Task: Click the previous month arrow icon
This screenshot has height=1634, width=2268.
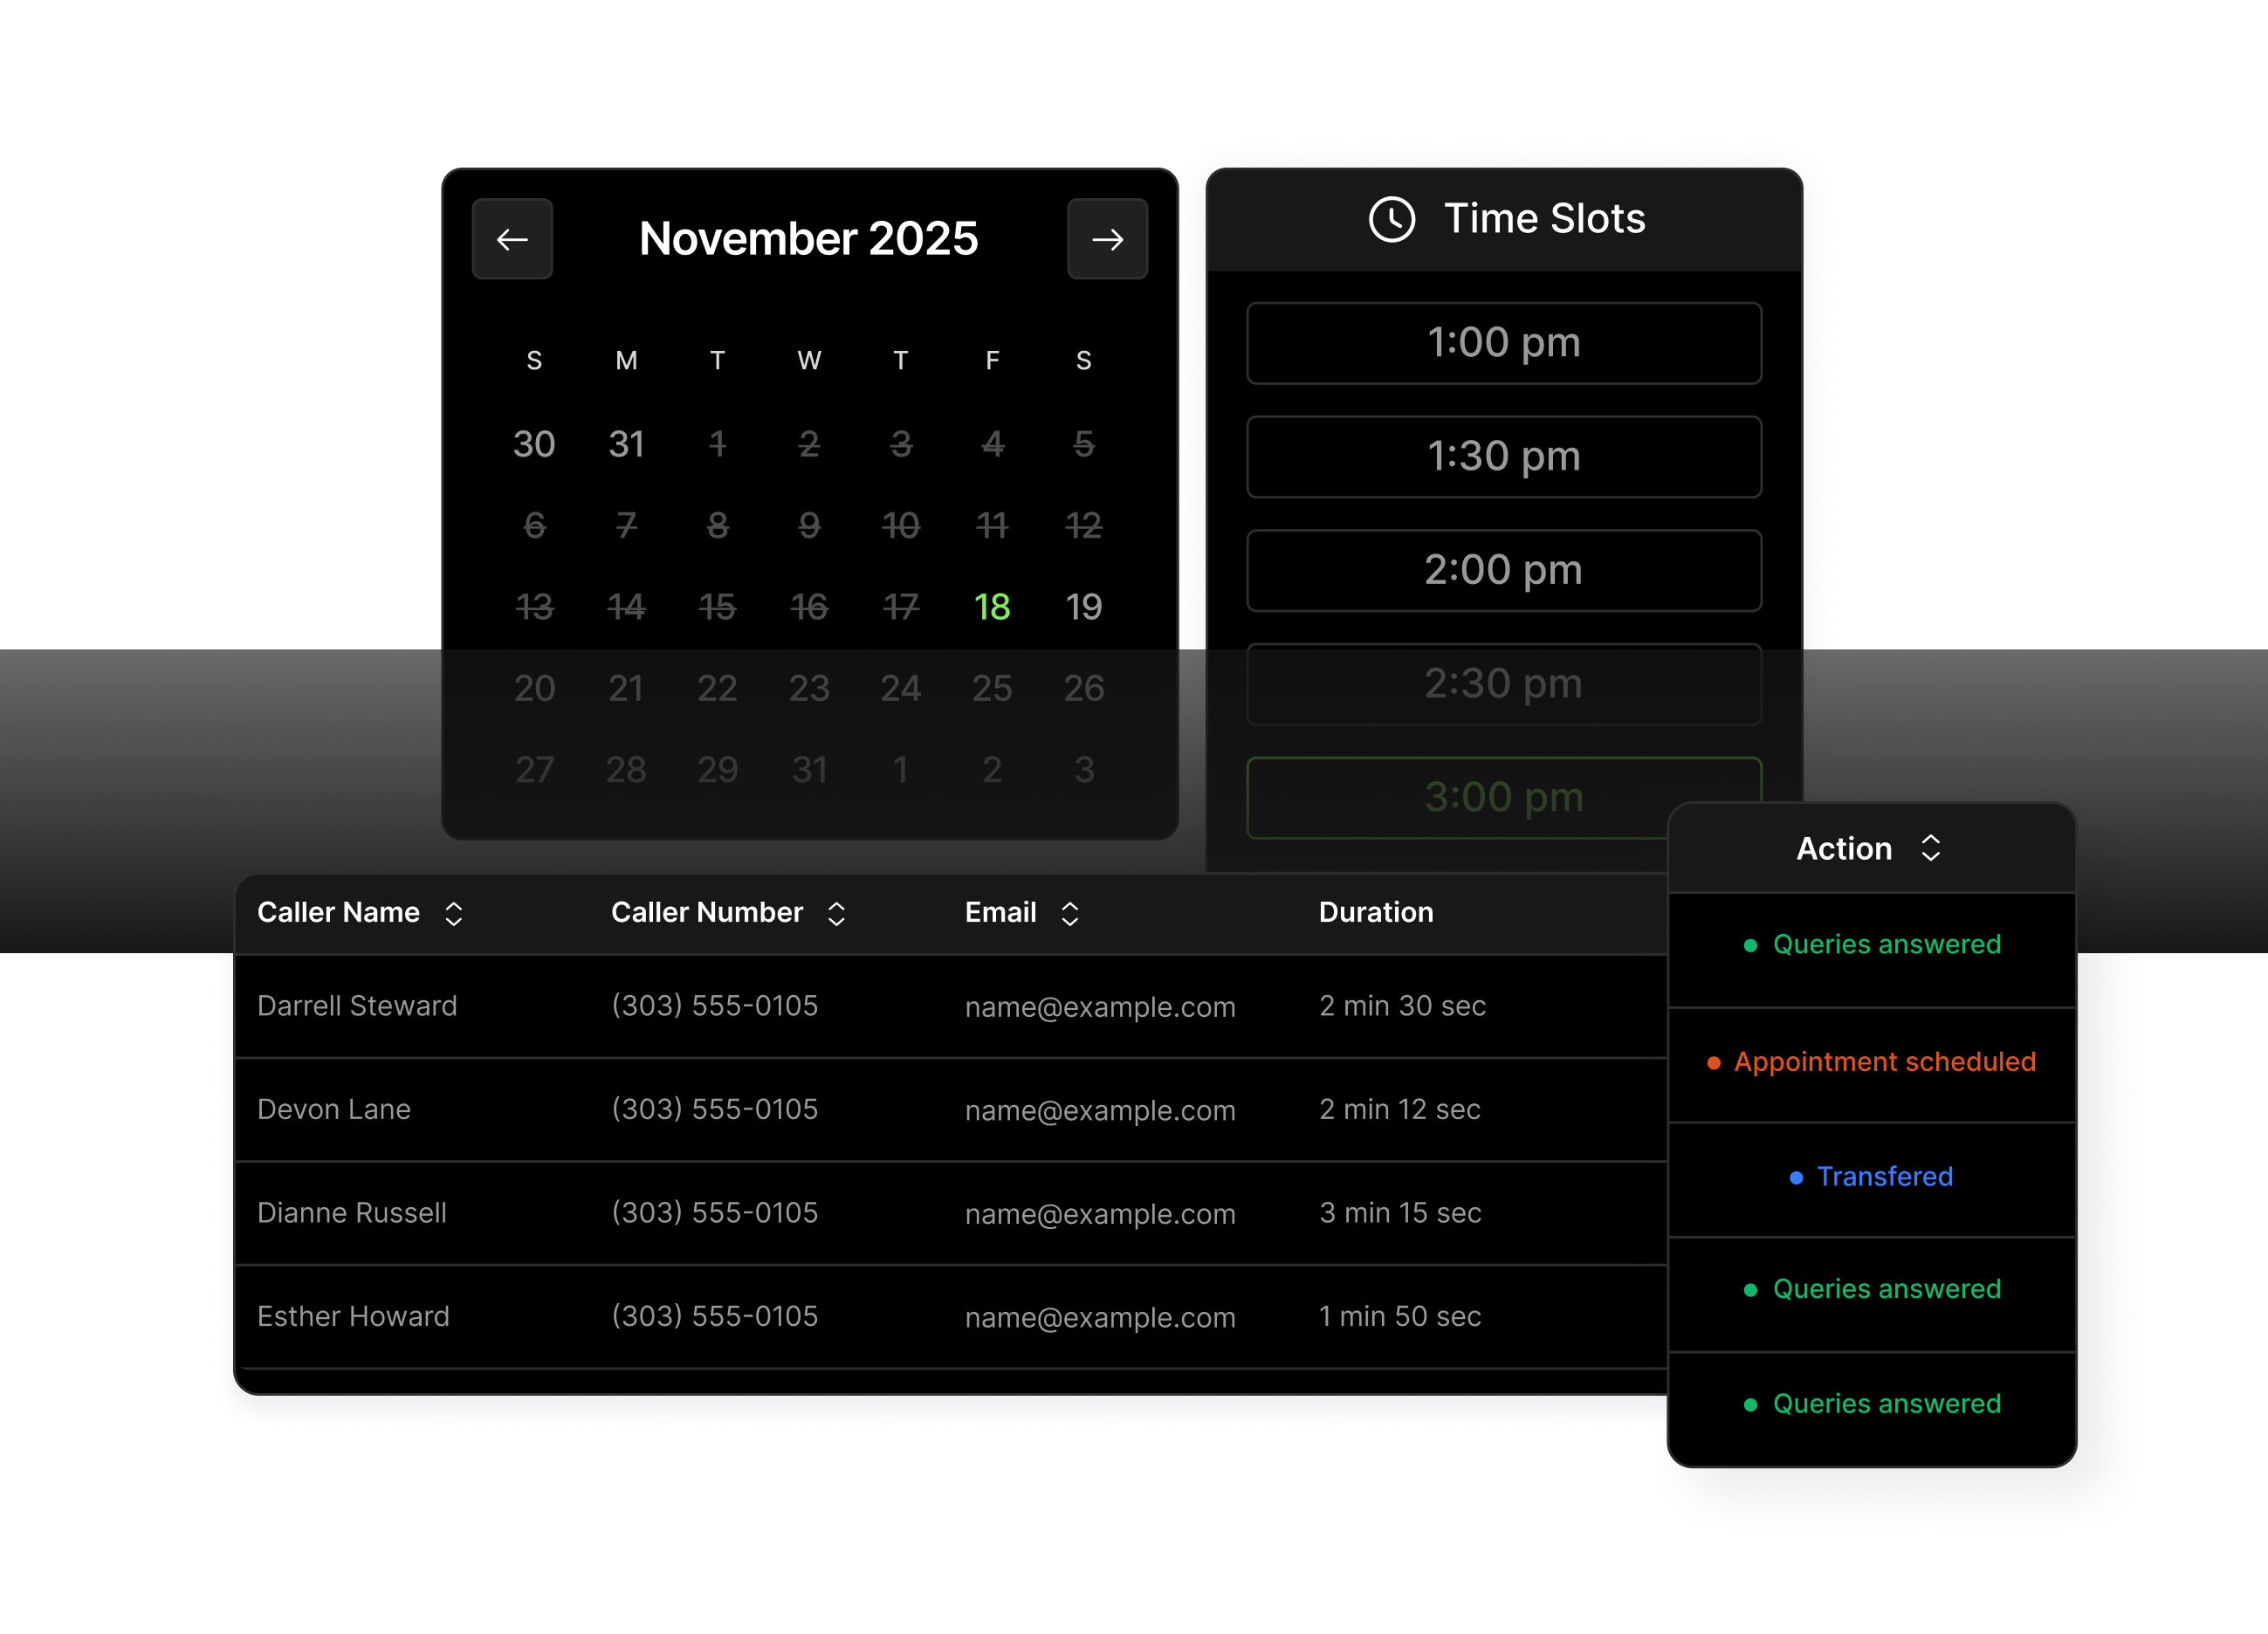Action: 512,238
